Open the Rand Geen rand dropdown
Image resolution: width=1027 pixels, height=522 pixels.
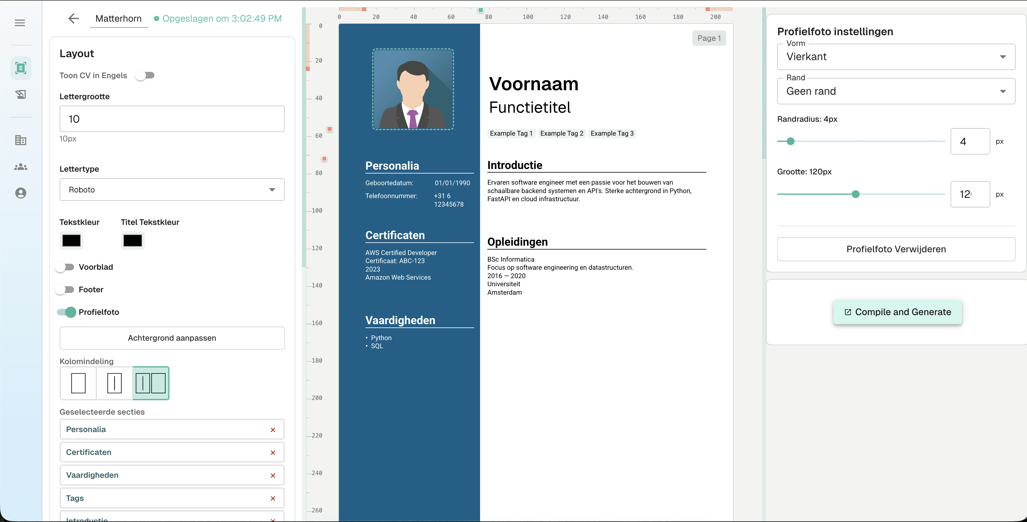[x=896, y=92]
